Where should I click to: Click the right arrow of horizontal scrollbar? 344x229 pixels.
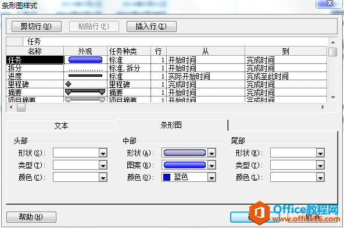click(322, 108)
